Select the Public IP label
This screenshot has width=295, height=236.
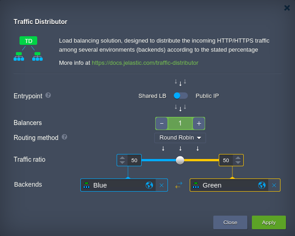(x=207, y=96)
